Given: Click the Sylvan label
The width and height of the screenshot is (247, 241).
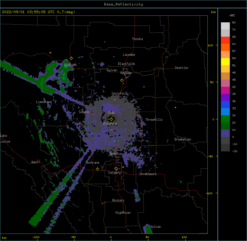Looking at the screenshot, I should click(112, 70).
